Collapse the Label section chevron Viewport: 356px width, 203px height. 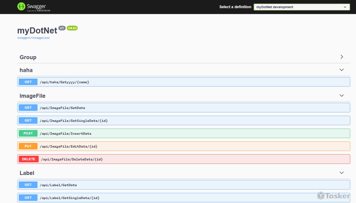point(341,173)
